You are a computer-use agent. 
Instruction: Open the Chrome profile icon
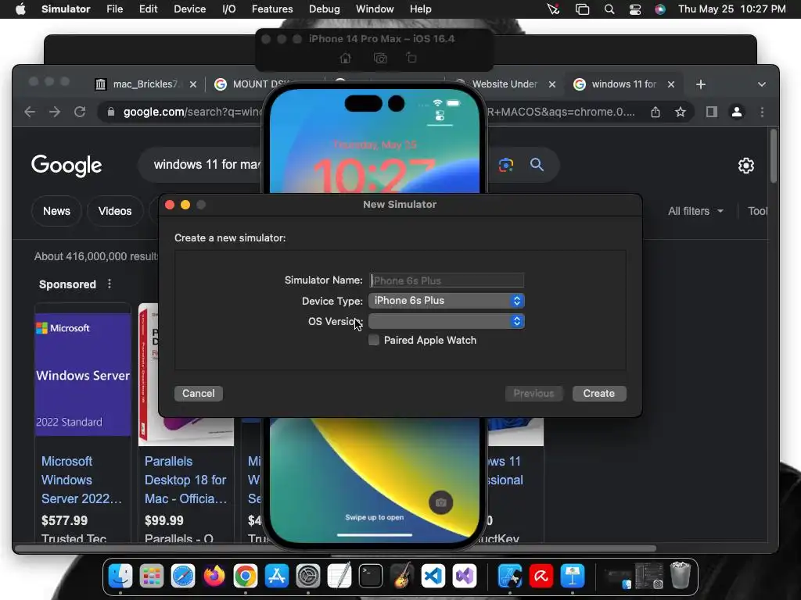(x=737, y=112)
